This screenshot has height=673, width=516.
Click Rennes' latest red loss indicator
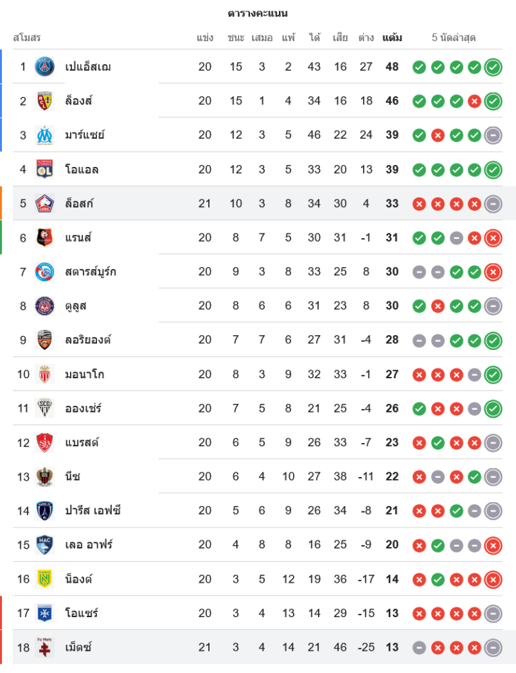coord(493,238)
